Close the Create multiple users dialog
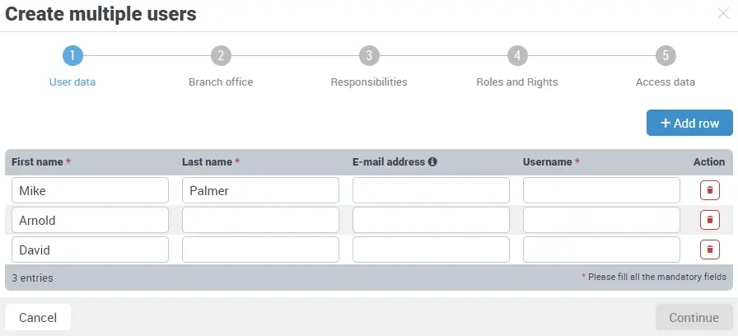 point(723,13)
